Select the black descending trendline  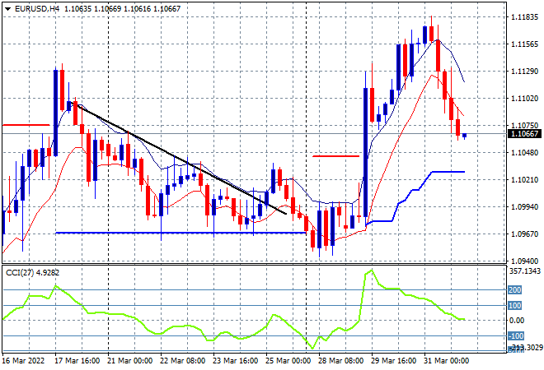(177, 158)
